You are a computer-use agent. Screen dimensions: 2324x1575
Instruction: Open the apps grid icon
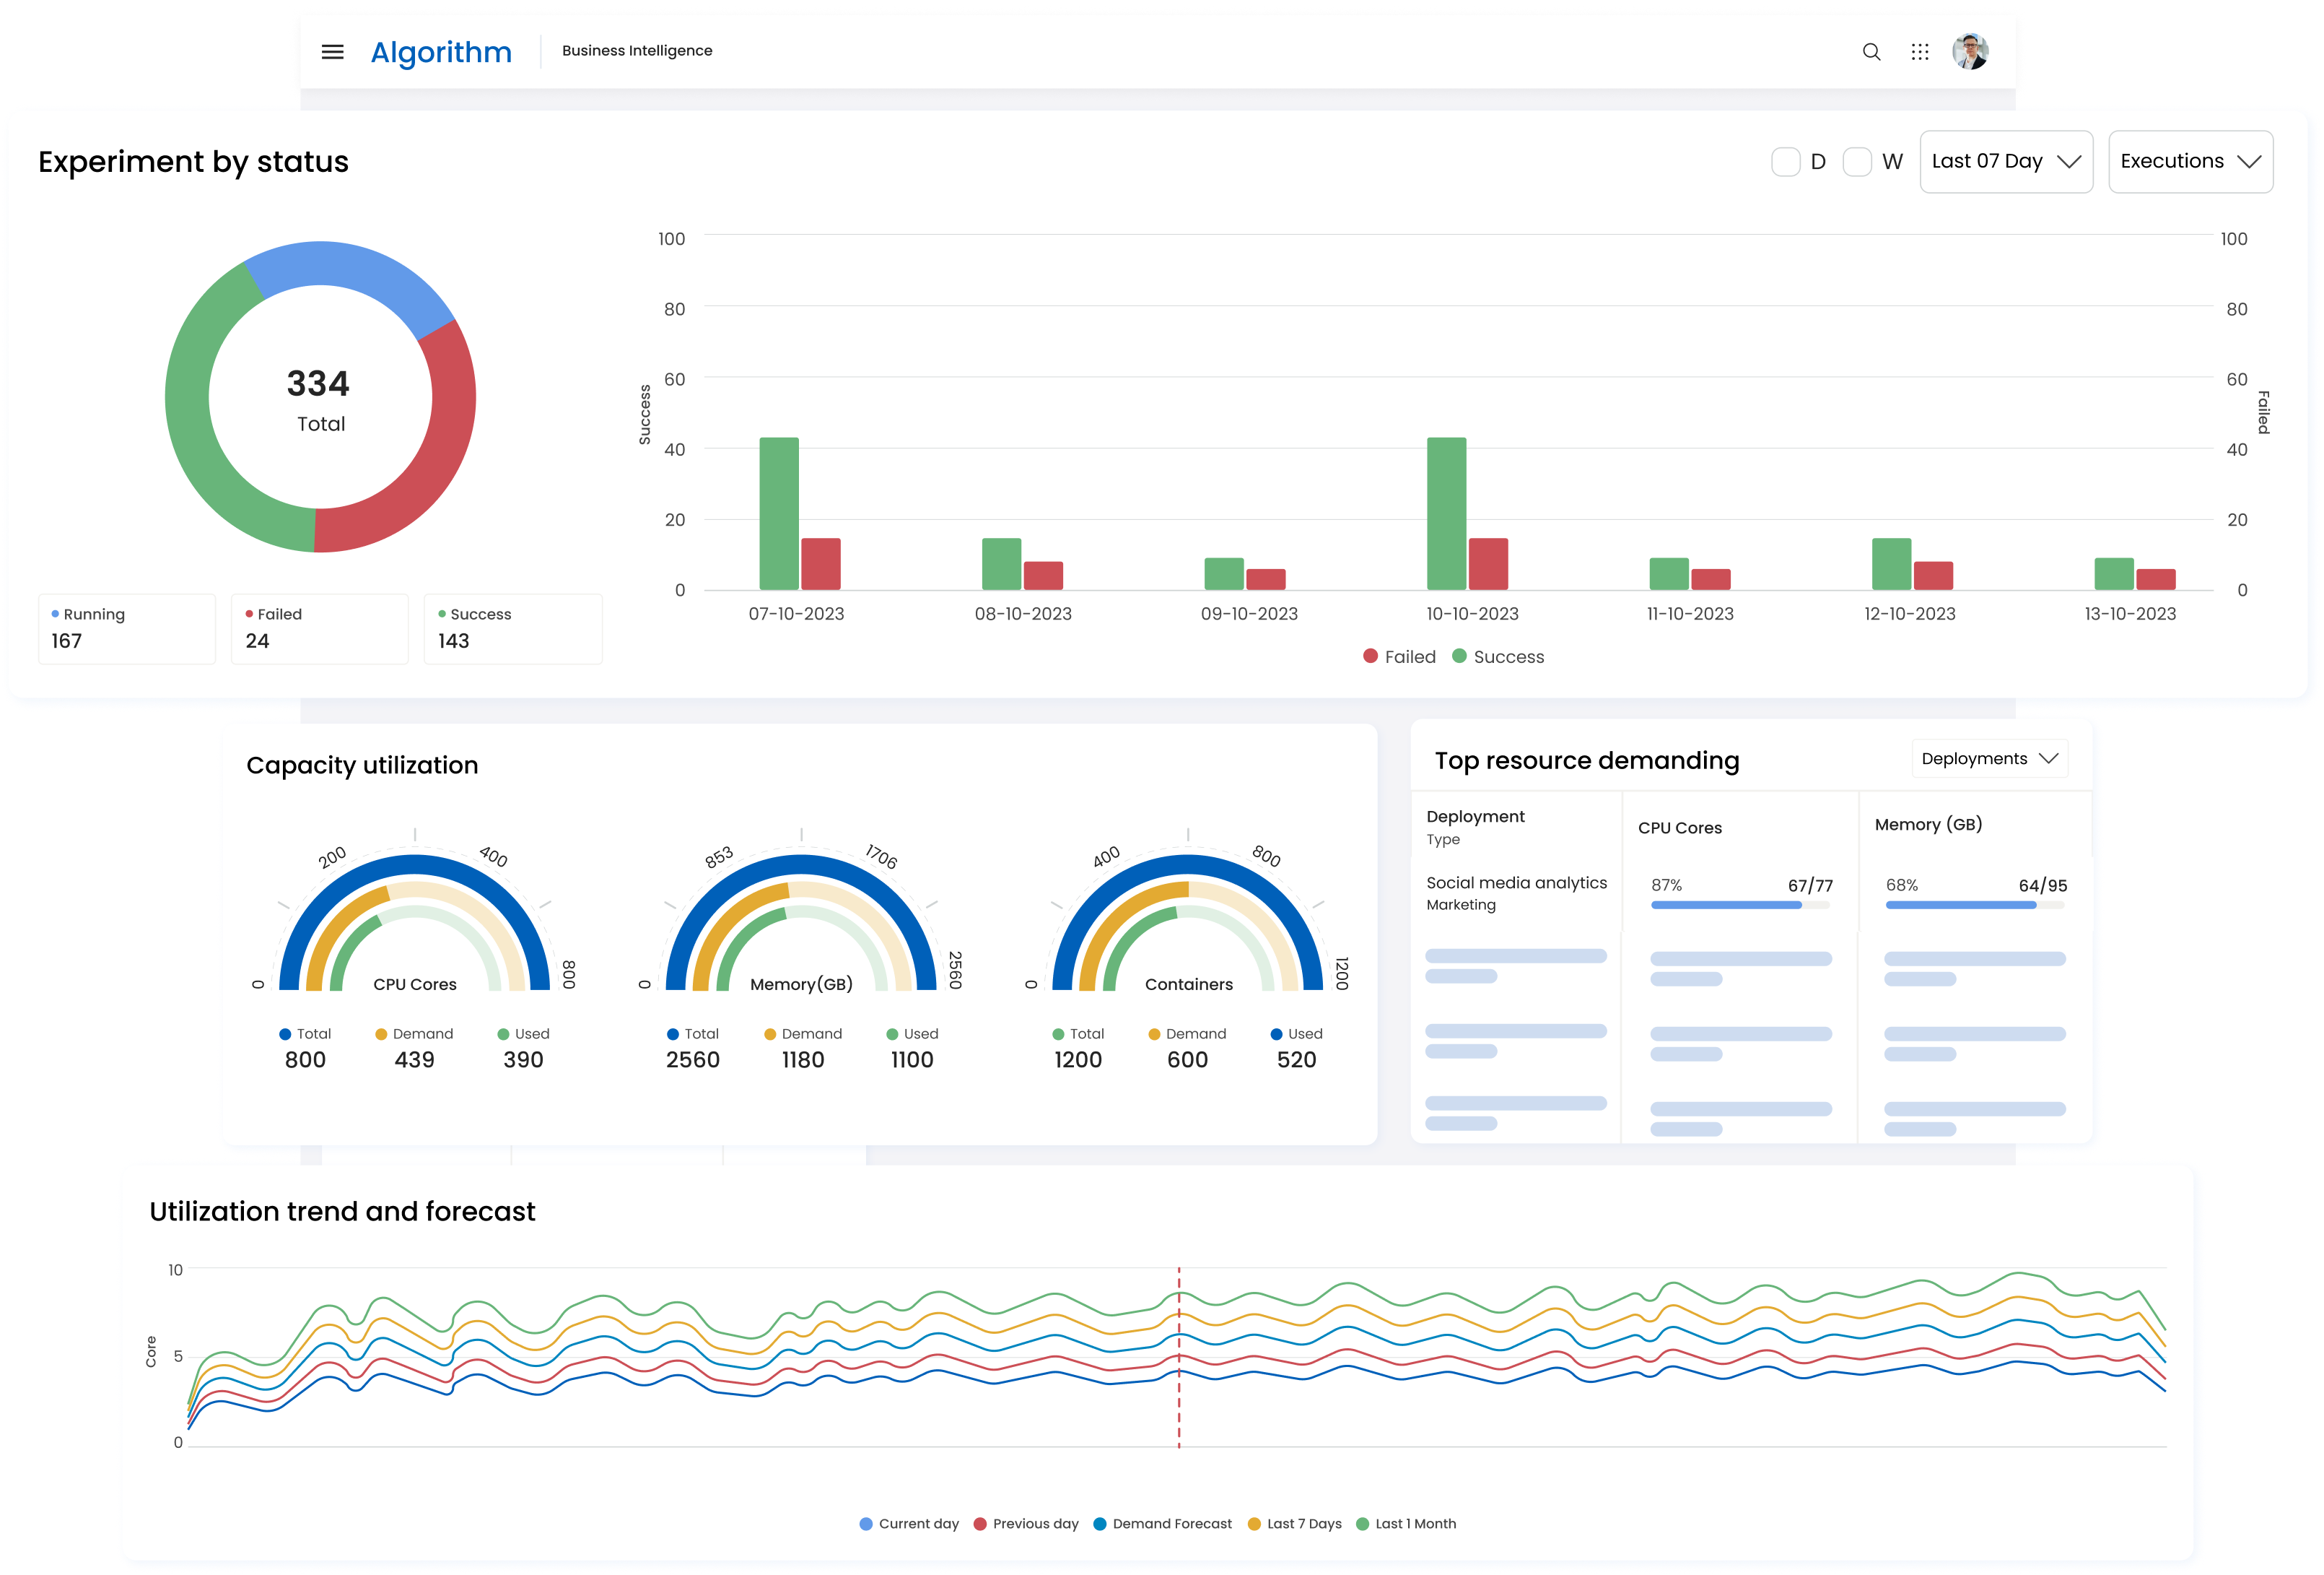click(x=1920, y=51)
